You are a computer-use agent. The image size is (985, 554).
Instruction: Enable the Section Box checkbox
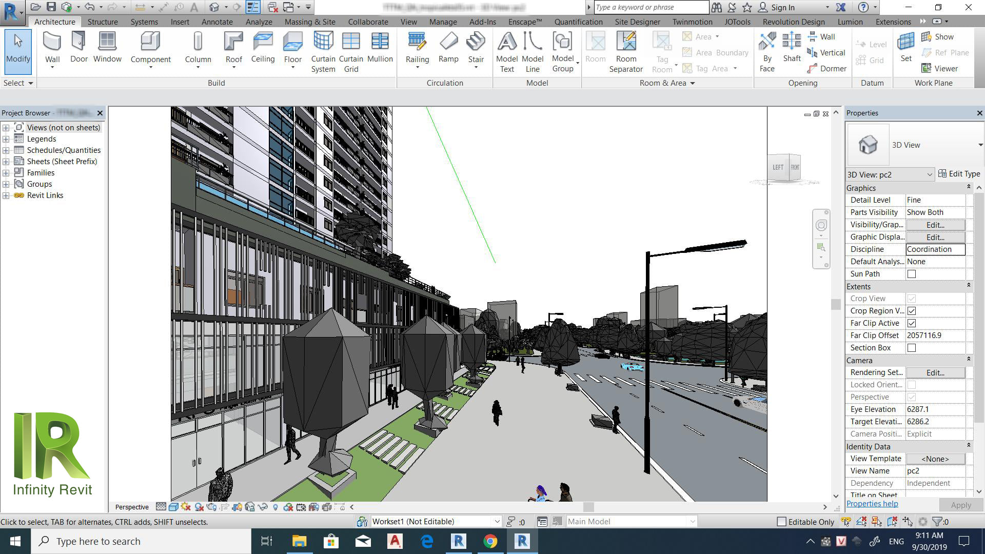tap(912, 348)
